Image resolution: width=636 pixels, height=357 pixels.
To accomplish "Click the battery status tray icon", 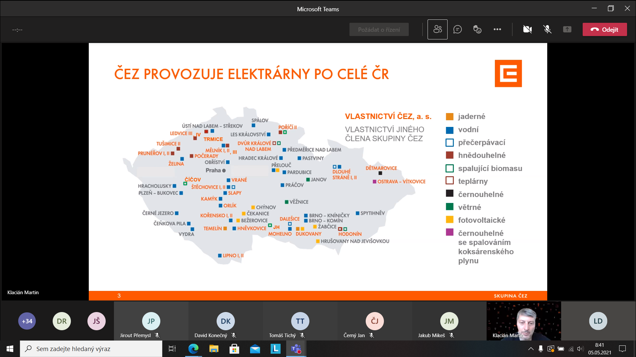I will click(561, 349).
